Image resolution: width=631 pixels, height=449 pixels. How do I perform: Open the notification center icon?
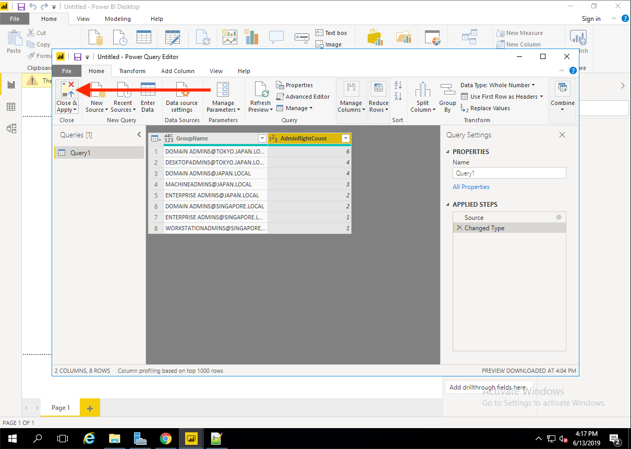point(615,439)
